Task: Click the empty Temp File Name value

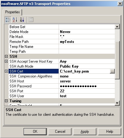Action: coord(87,47)
